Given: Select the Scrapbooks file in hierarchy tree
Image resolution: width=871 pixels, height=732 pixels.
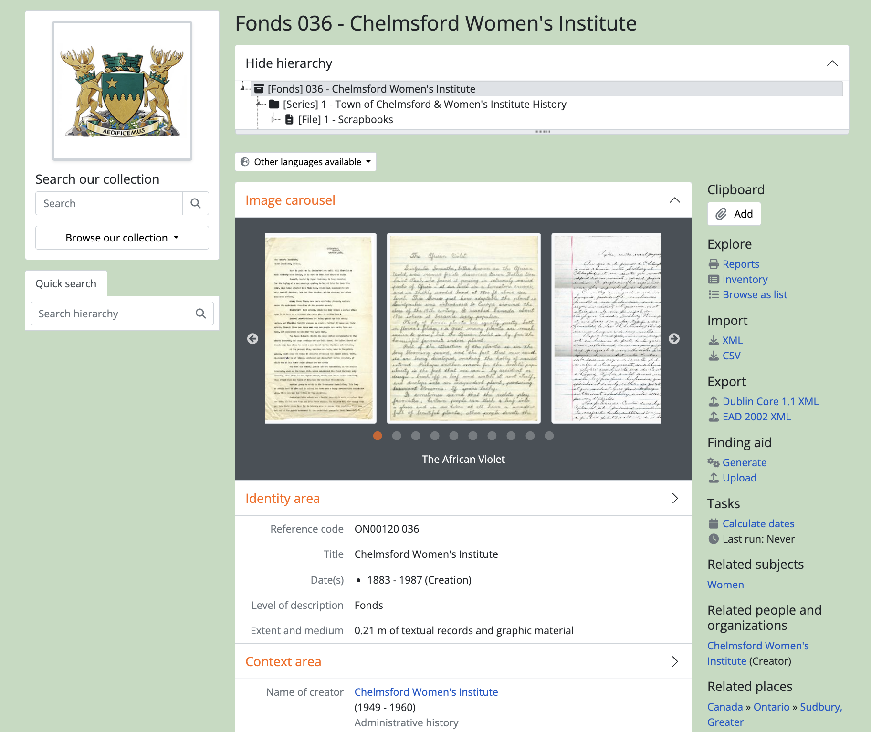Looking at the screenshot, I should tap(345, 119).
